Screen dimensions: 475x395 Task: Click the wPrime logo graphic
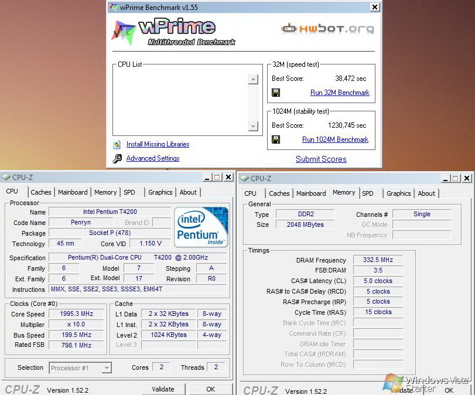pyautogui.click(x=175, y=32)
